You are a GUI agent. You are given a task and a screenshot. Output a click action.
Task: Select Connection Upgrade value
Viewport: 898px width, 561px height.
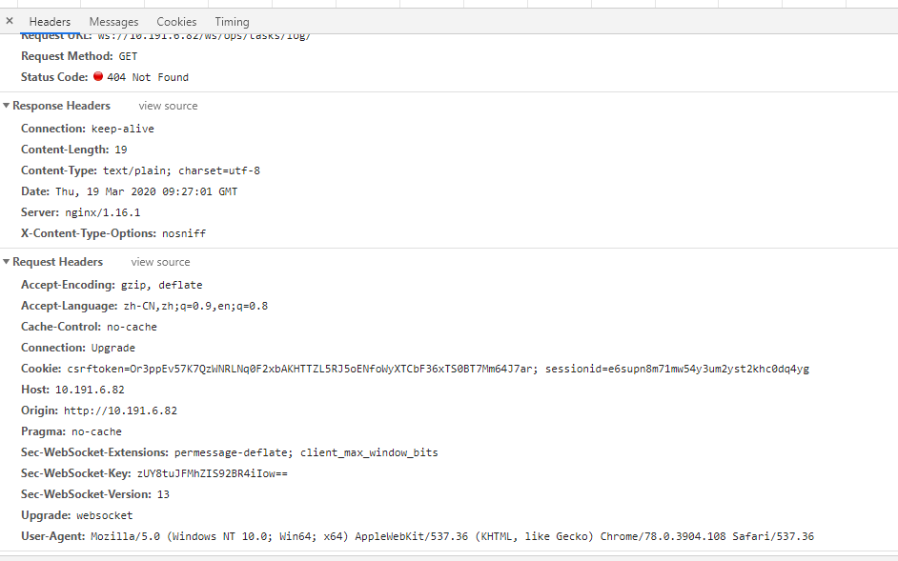pos(113,348)
